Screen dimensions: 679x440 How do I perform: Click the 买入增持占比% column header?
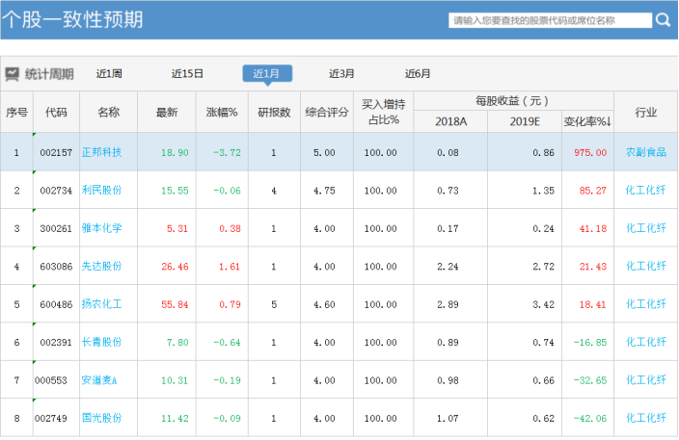(383, 112)
